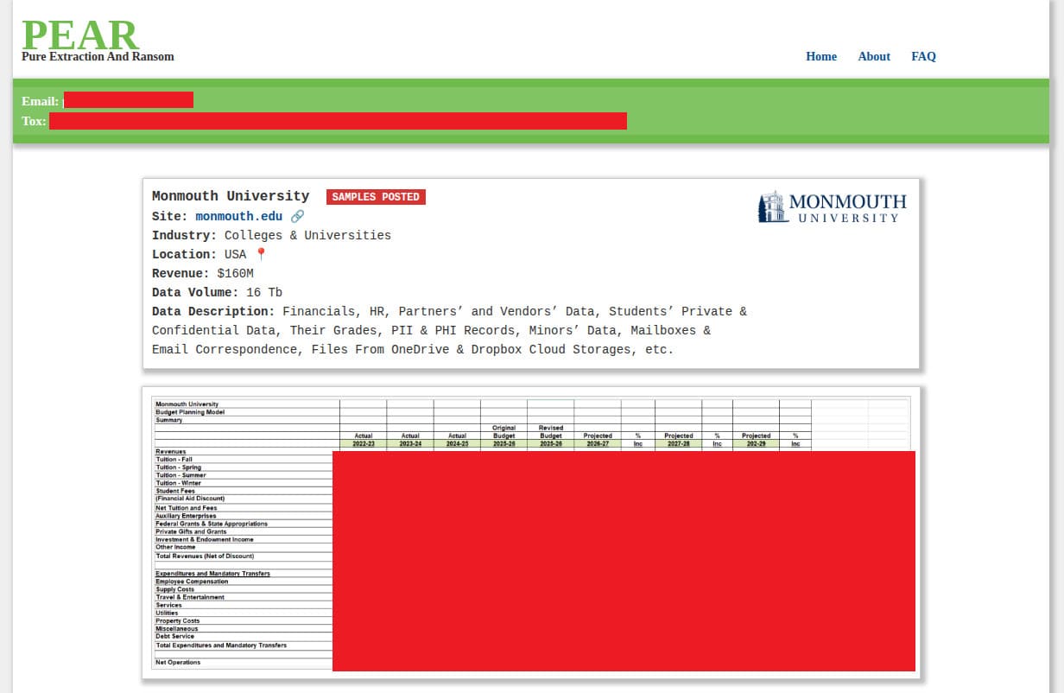The width and height of the screenshot is (1064, 693).
Task: Click the 'Student Fees' spreadsheet row
Action: 175,491
